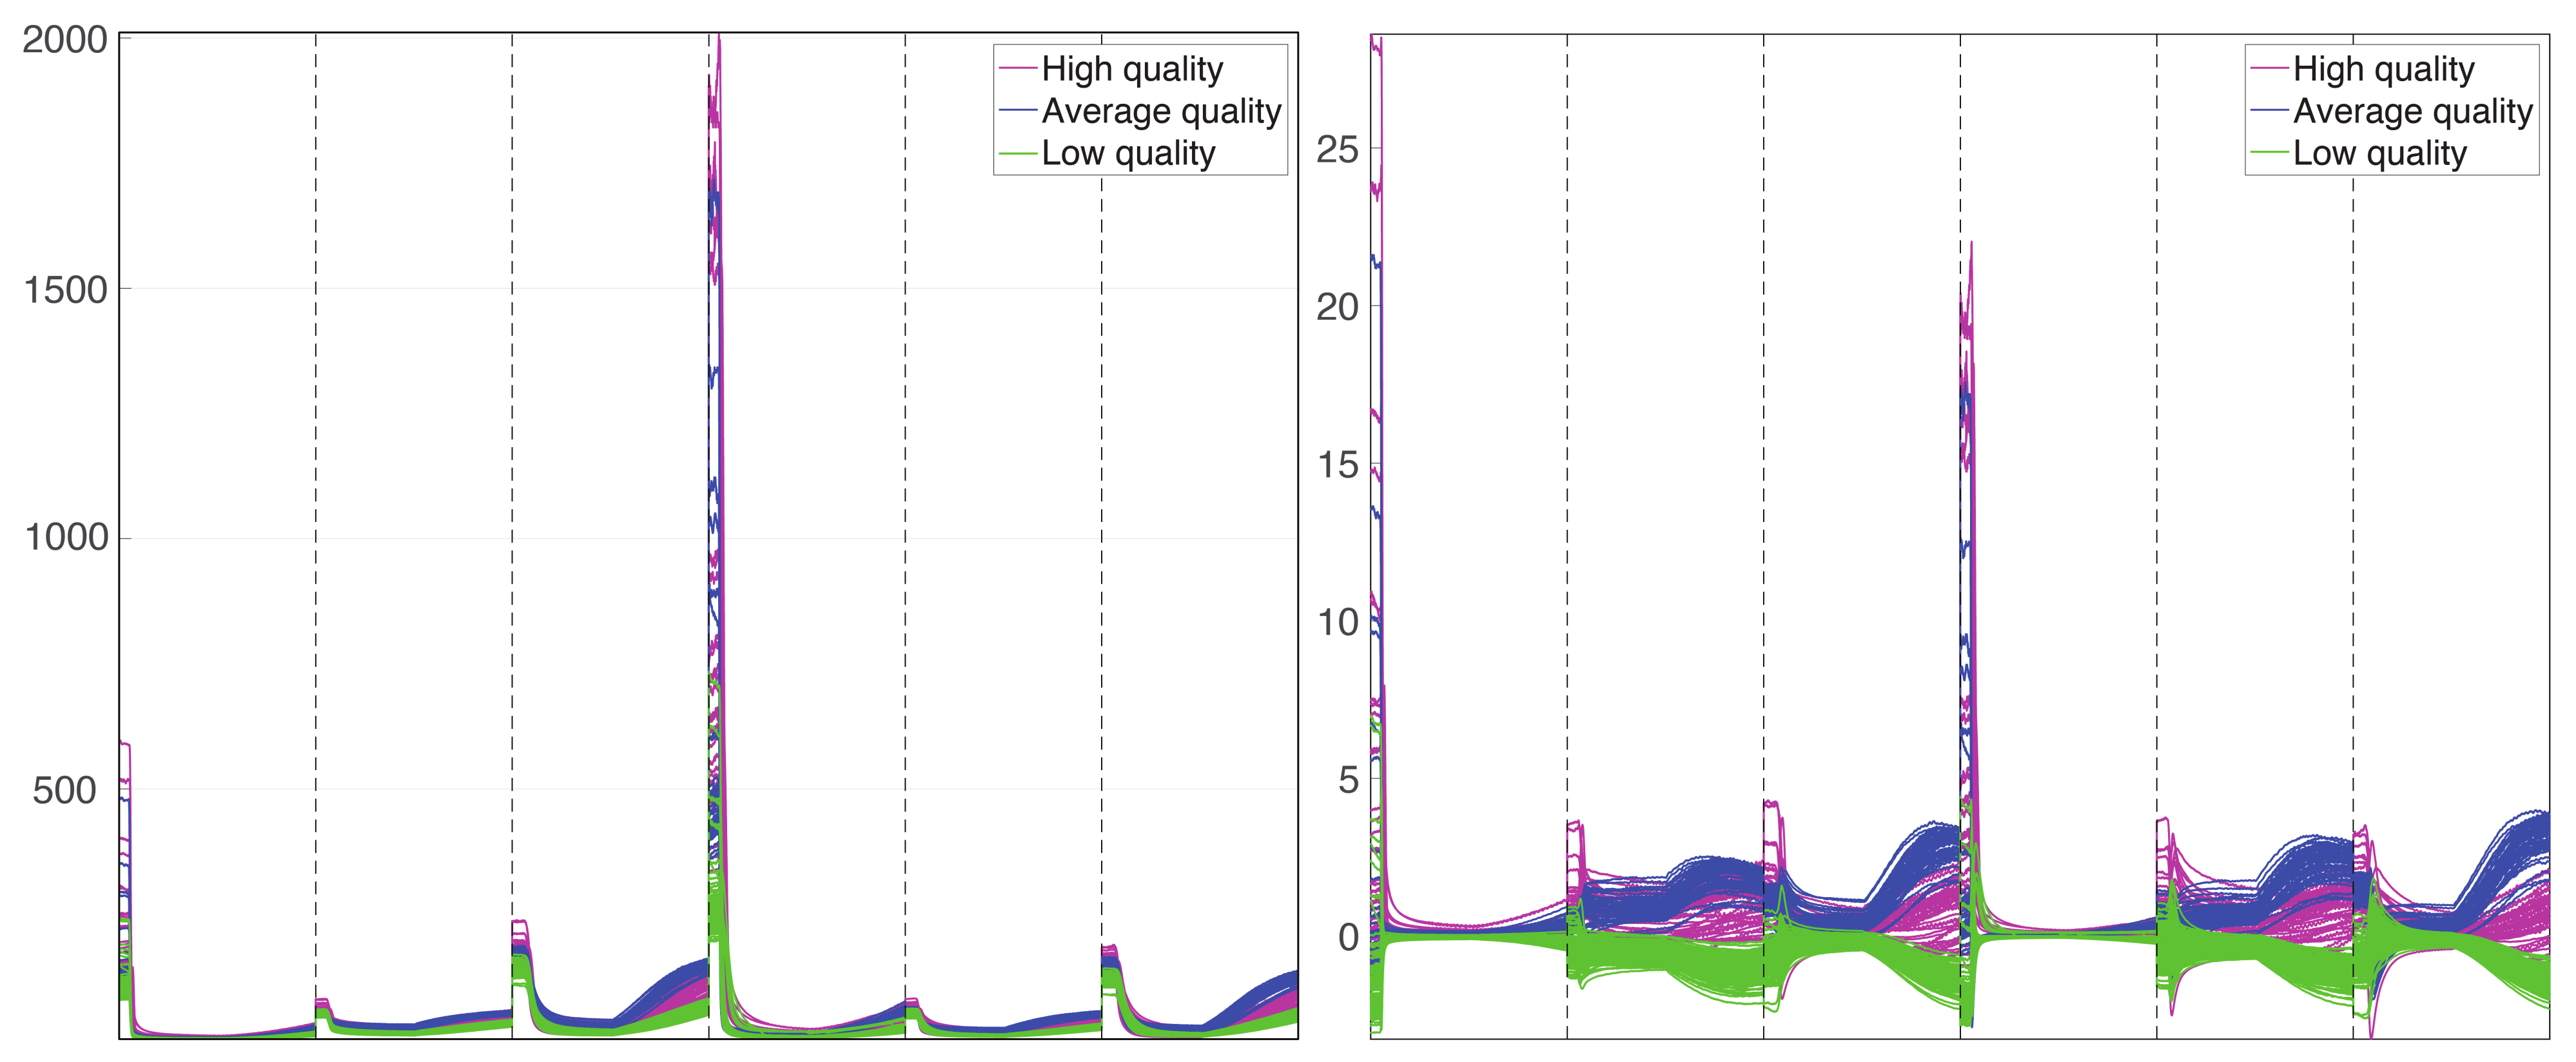The height and width of the screenshot is (1062, 2576).
Task: Click the 0 y-axis tick label
Action: 1348,938
